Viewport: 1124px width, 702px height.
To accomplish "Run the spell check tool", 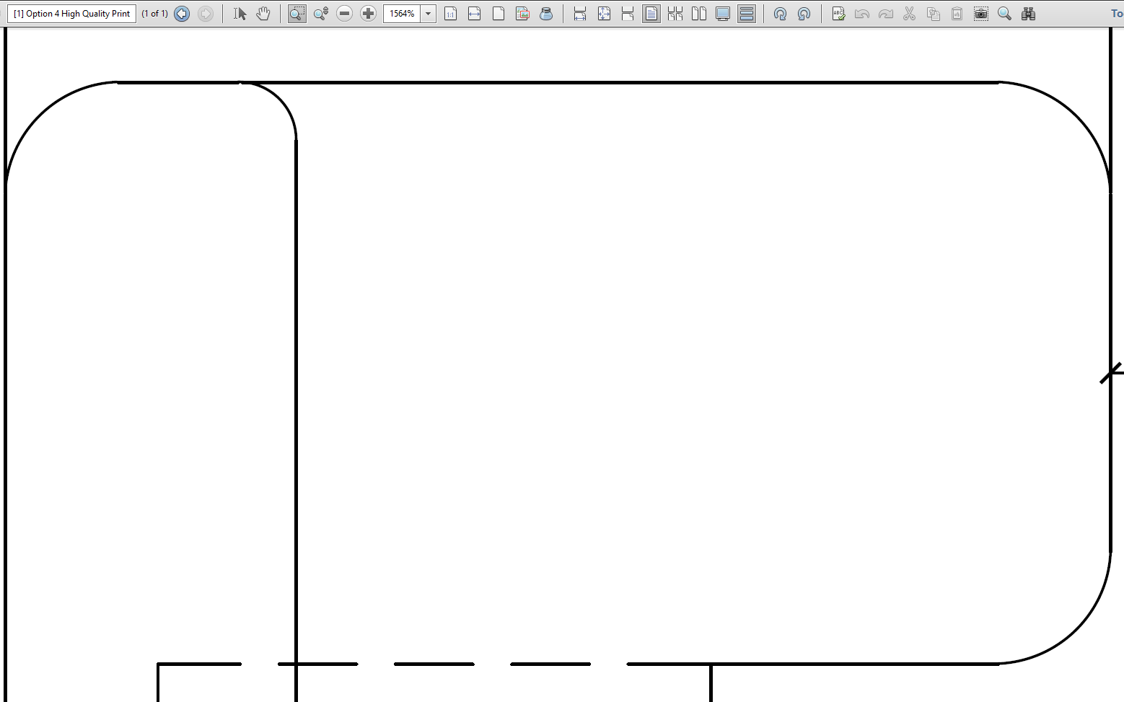I will (x=838, y=13).
